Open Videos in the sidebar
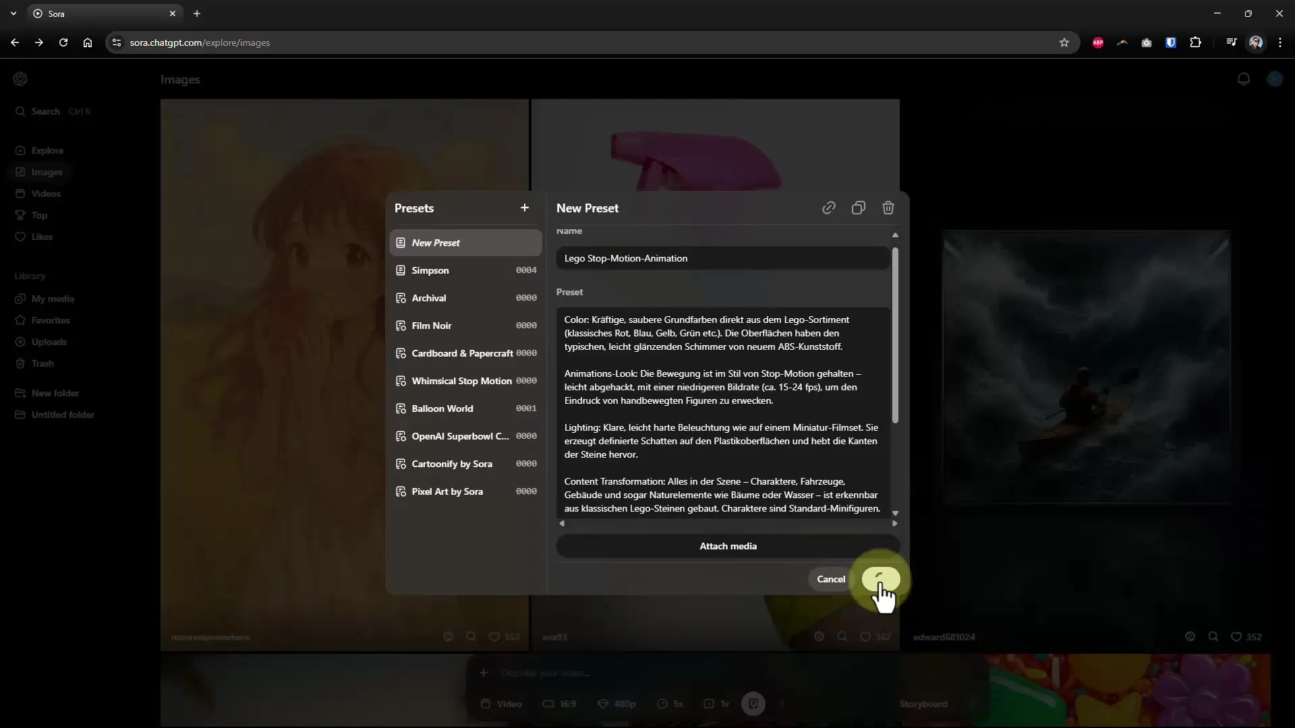This screenshot has height=728, width=1295. point(38,193)
